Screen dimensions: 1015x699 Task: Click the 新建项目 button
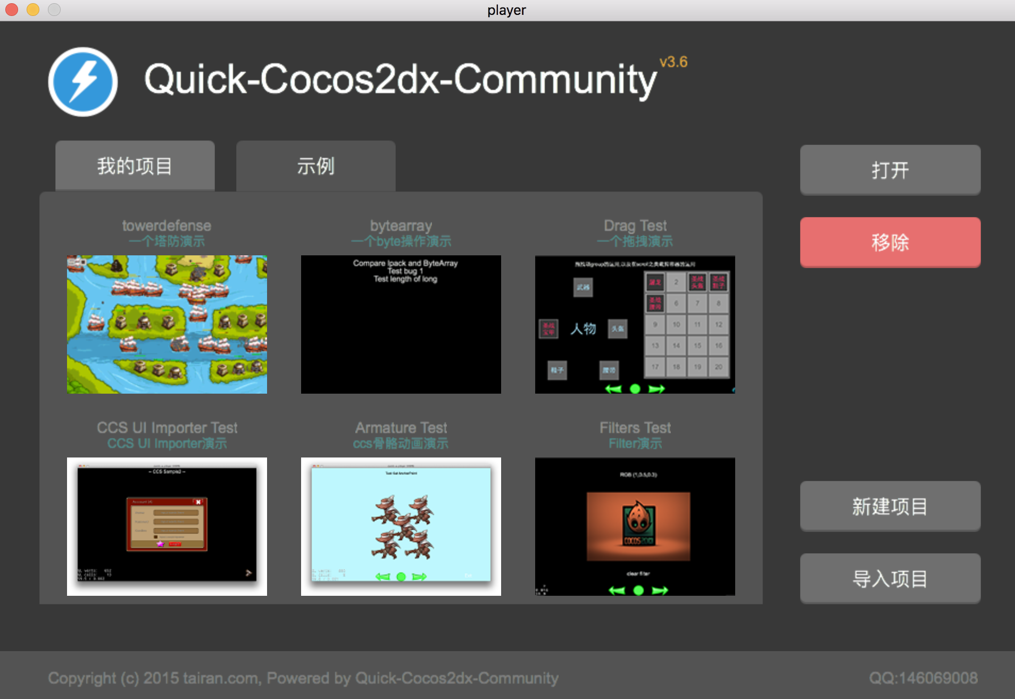click(890, 506)
